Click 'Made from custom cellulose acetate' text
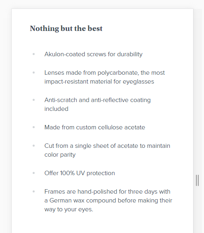Image resolution: width=204 pixels, height=233 pixels. [95, 127]
